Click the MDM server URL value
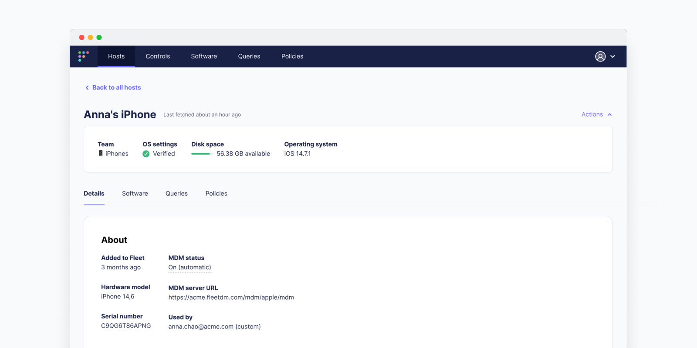 click(231, 298)
